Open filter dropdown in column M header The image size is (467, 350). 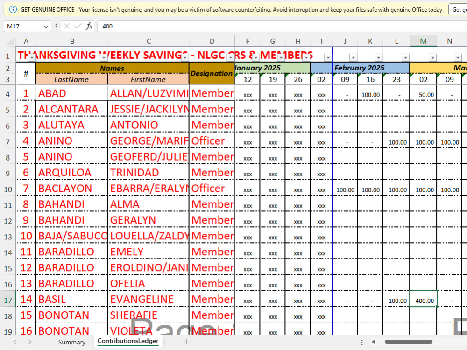click(x=432, y=57)
